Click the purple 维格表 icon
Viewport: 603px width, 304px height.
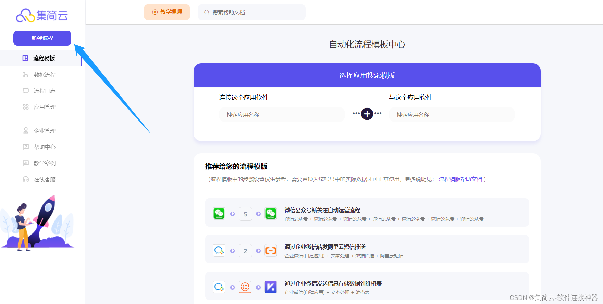[x=271, y=287]
